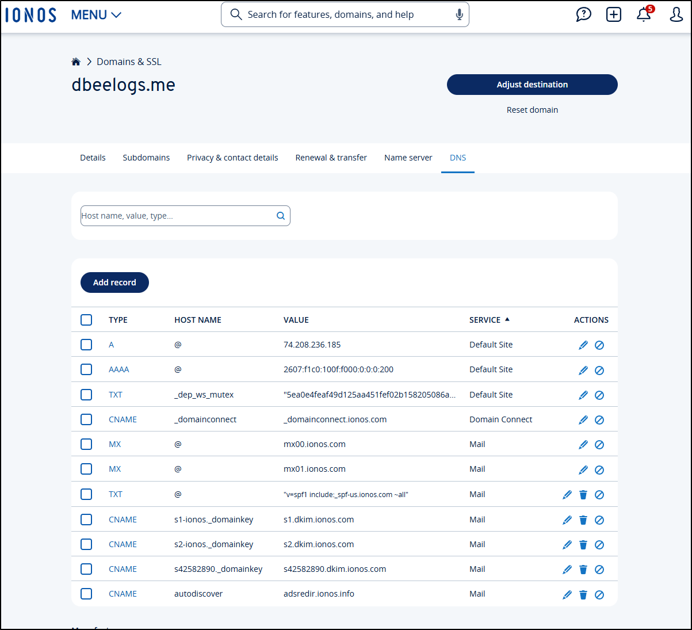Open the Renewal & transfer tab
The height and width of the screenshot is (630, 692).
[x=331, y=158]
